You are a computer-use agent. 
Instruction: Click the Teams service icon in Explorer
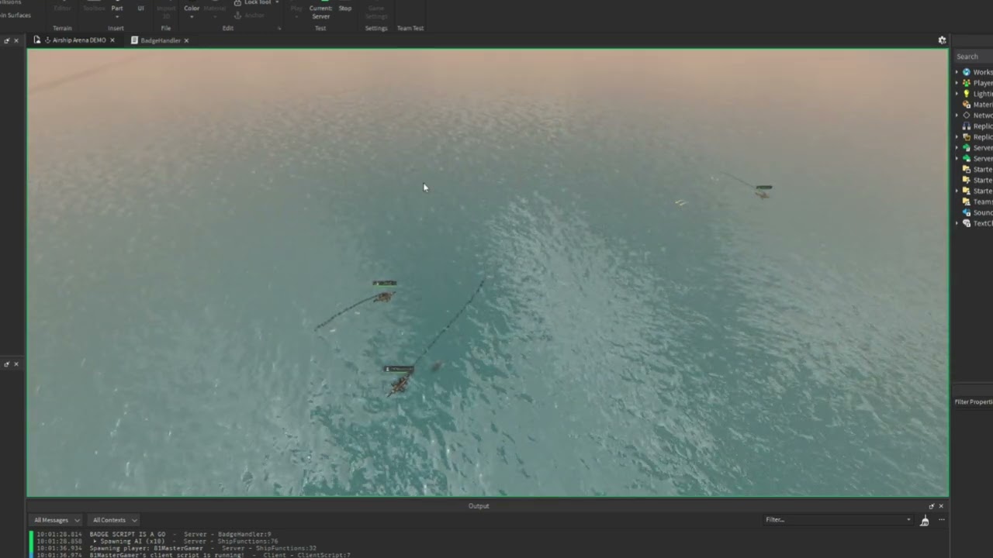tap(966, 201)
